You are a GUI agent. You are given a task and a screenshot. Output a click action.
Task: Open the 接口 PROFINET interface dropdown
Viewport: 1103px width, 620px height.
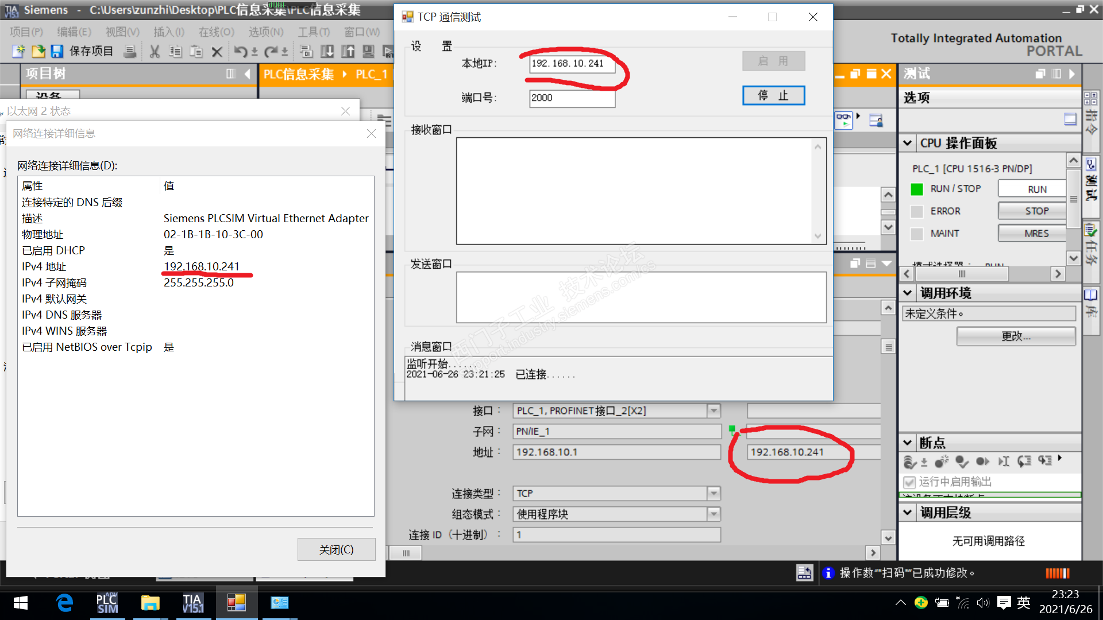coord(714,410)
